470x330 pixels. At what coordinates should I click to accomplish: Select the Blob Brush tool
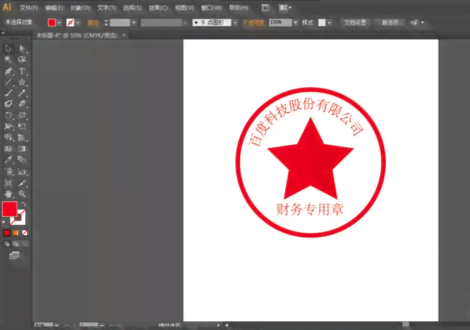coord(9,104)
